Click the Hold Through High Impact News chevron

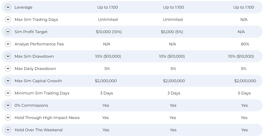coord(8,117)
